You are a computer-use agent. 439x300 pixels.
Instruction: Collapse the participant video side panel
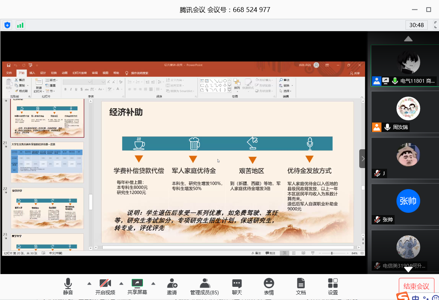click(363, 159)
